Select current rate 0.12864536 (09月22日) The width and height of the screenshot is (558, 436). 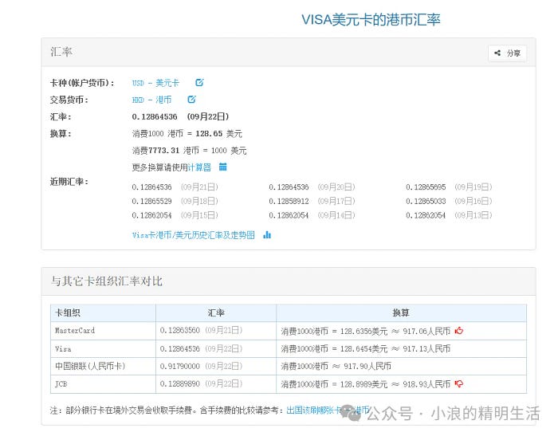[x=180, y=116]
